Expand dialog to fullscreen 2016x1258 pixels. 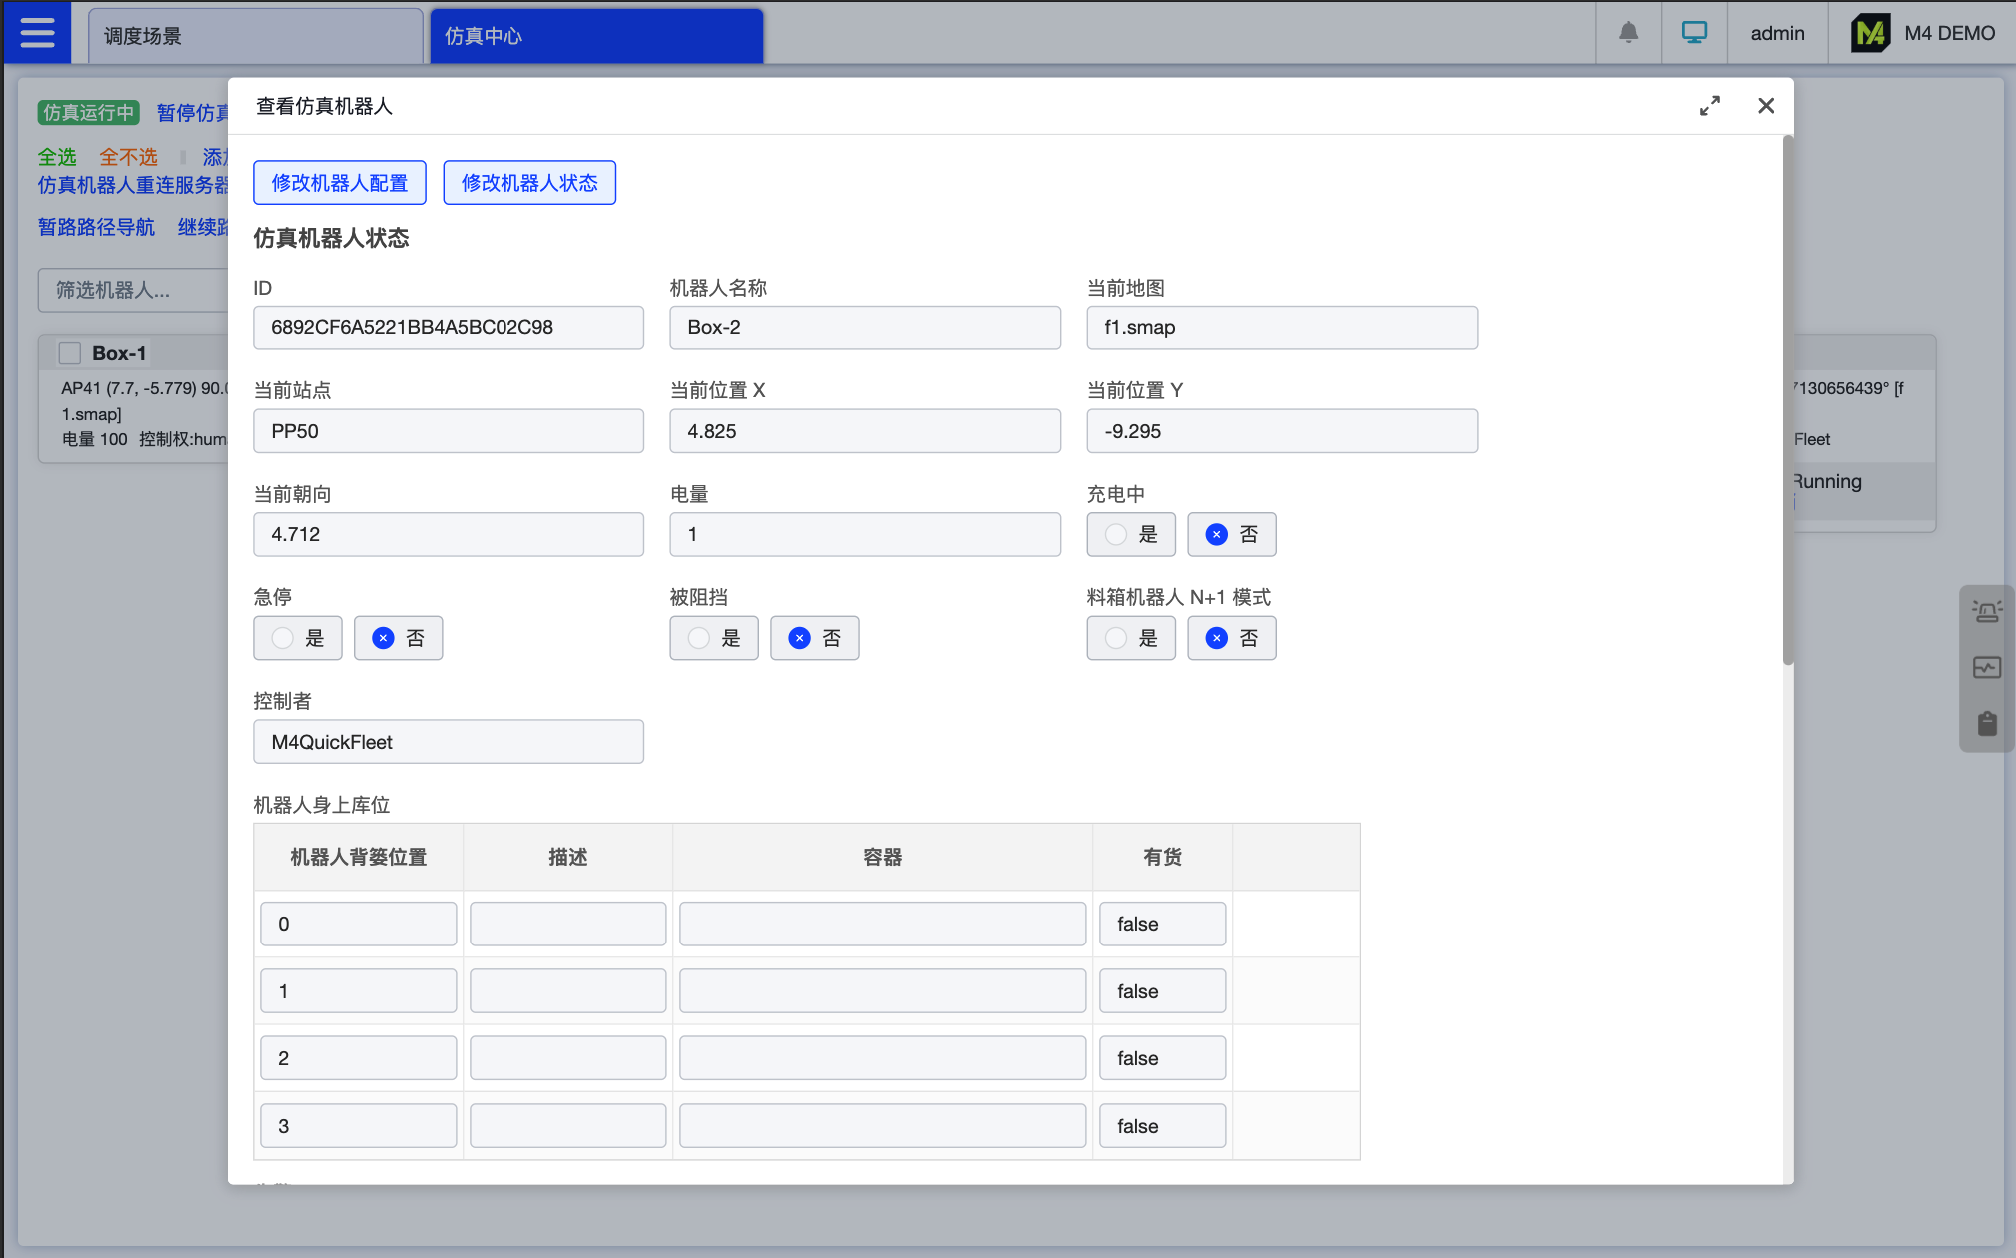pyautogui.click(x=1709, y=106)
